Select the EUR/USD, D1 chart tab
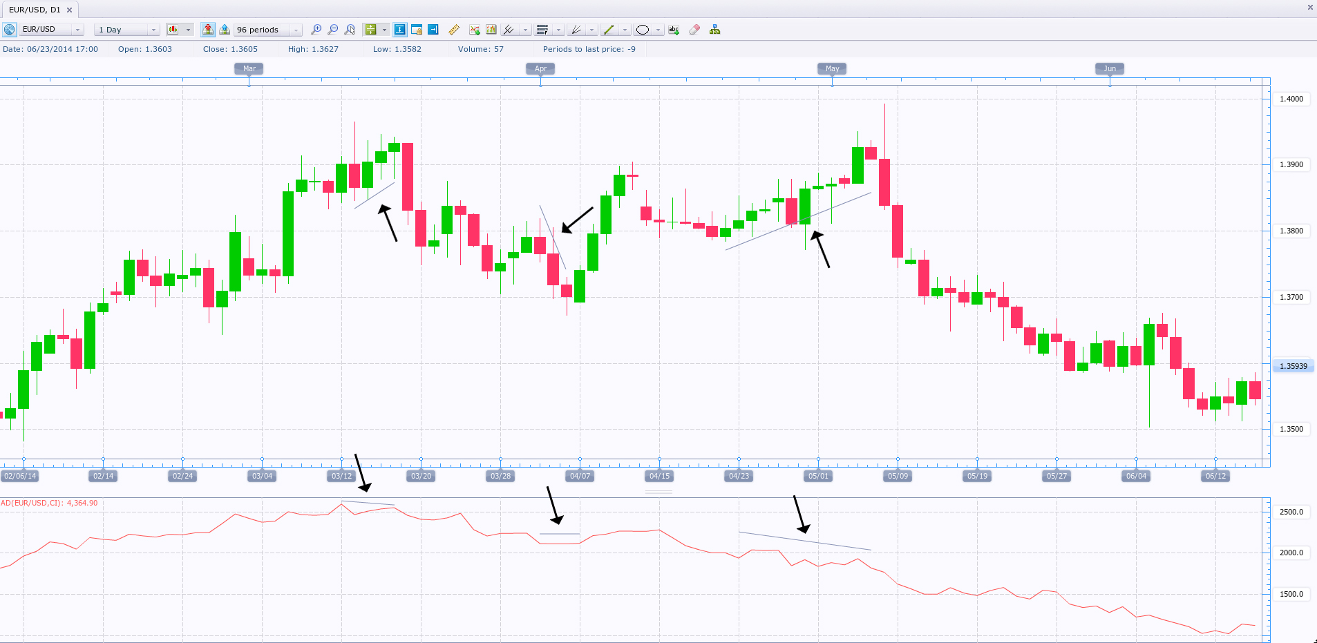1317x643 pixels. [35, 10]
